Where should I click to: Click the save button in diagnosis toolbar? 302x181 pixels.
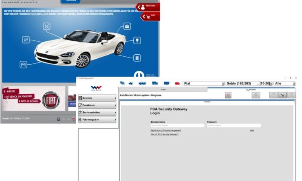tap(273, 95)
